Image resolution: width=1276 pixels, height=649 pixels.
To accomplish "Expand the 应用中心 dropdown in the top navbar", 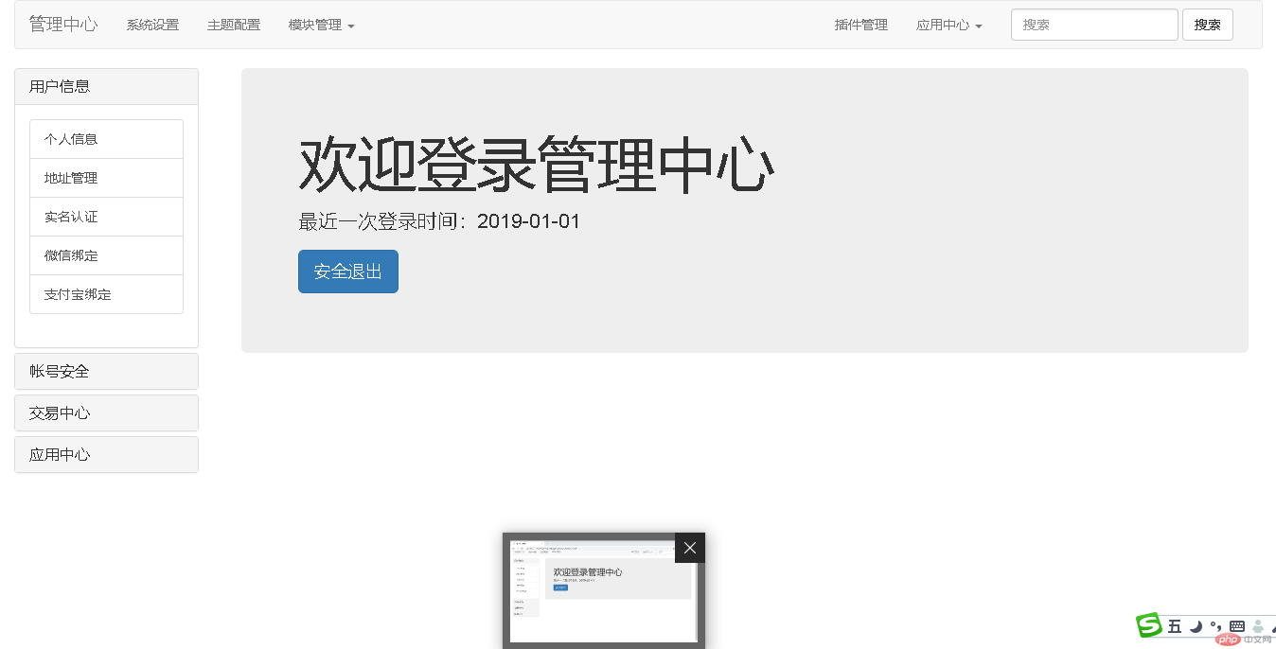I will tap(949, 25).
